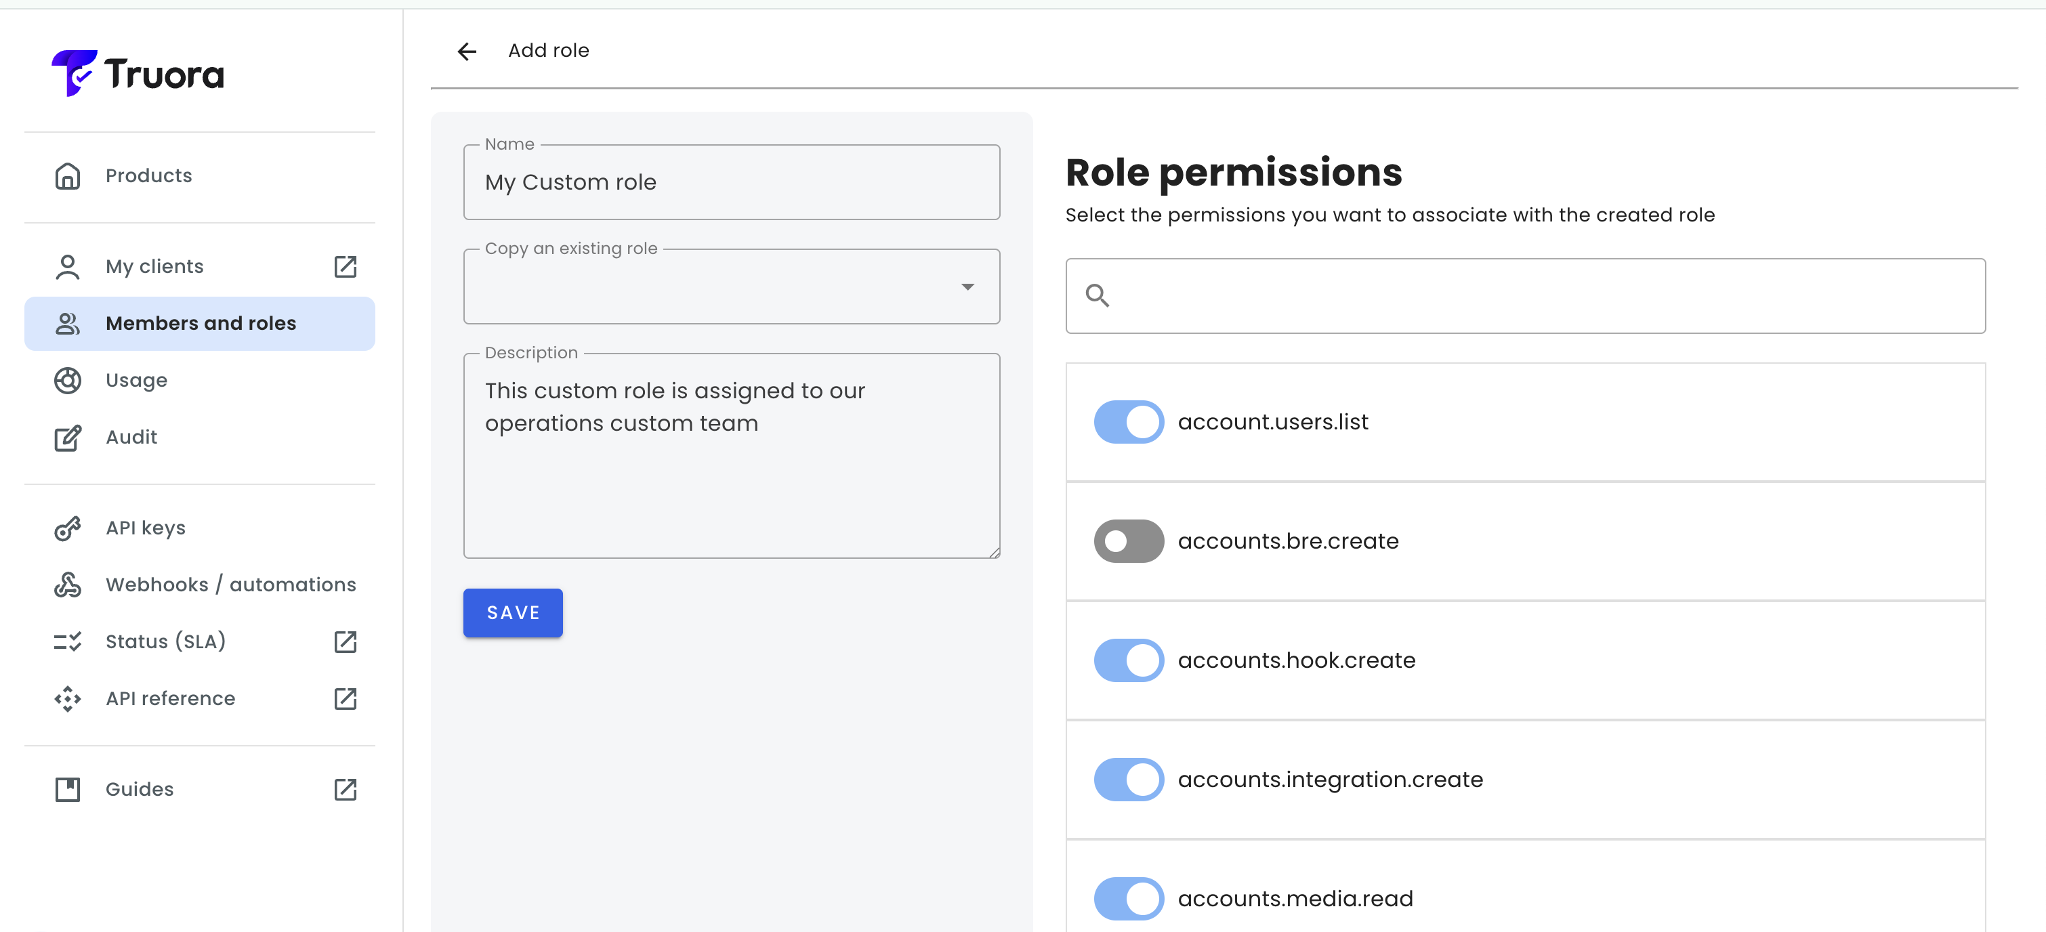This screenshot has height=932, width=2046.
Task: Enable the accounts.bre.create permission toggle
Action: tap(1129, 541)
